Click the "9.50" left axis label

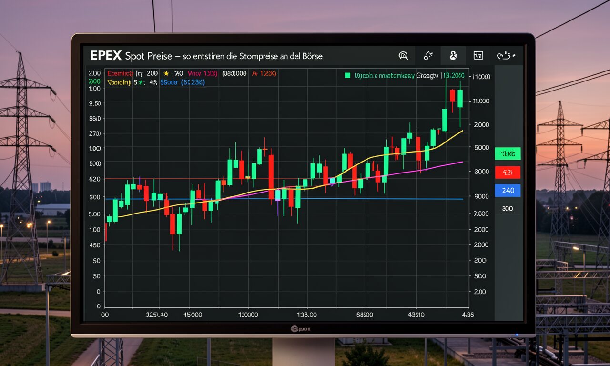tap(95, 103)
